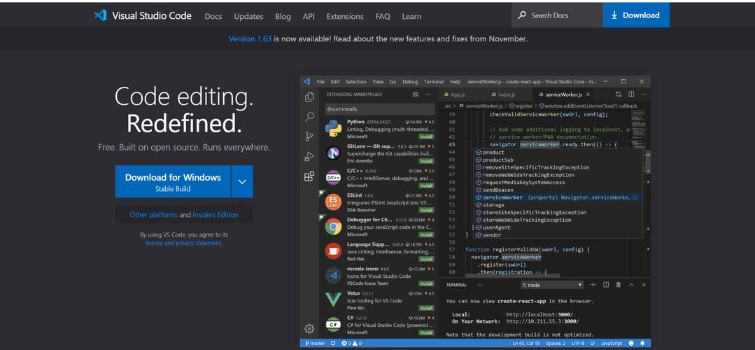Image resolution: width=755 pixels, height=350 pixels.
Task: Click the GitLens extension icon
Action: [x=333, y=153]
